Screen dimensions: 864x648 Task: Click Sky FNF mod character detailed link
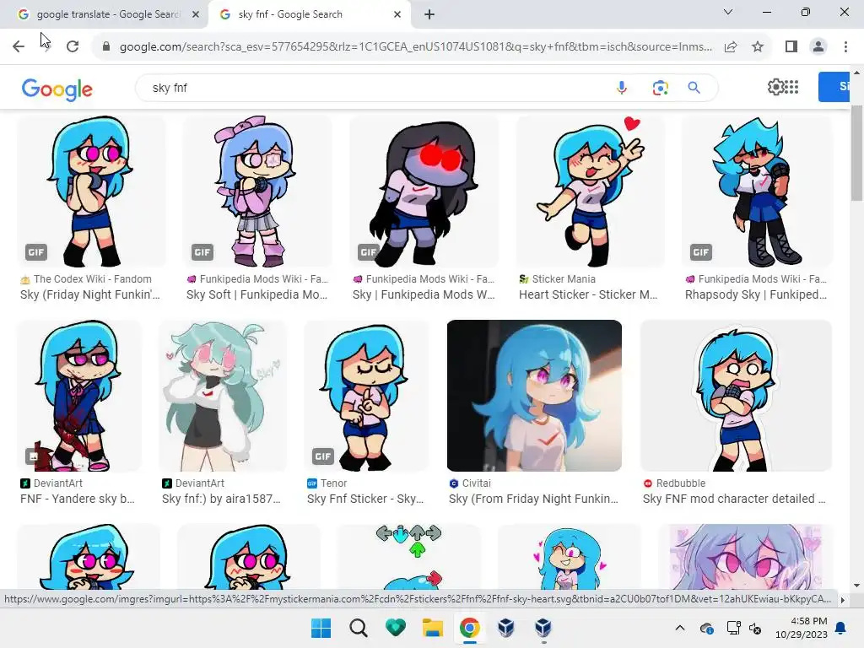[x=734, y=499]
